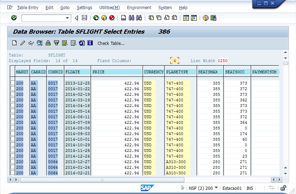Open the Utilities(M) menu
Image resolution: width=296 pixels, height=194 pixels.
pyautogui.click(x=109, y=7)
